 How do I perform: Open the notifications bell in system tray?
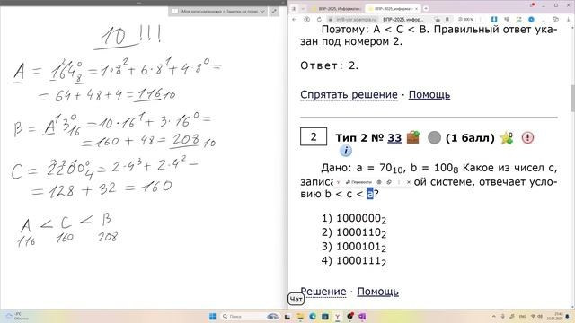568,317
